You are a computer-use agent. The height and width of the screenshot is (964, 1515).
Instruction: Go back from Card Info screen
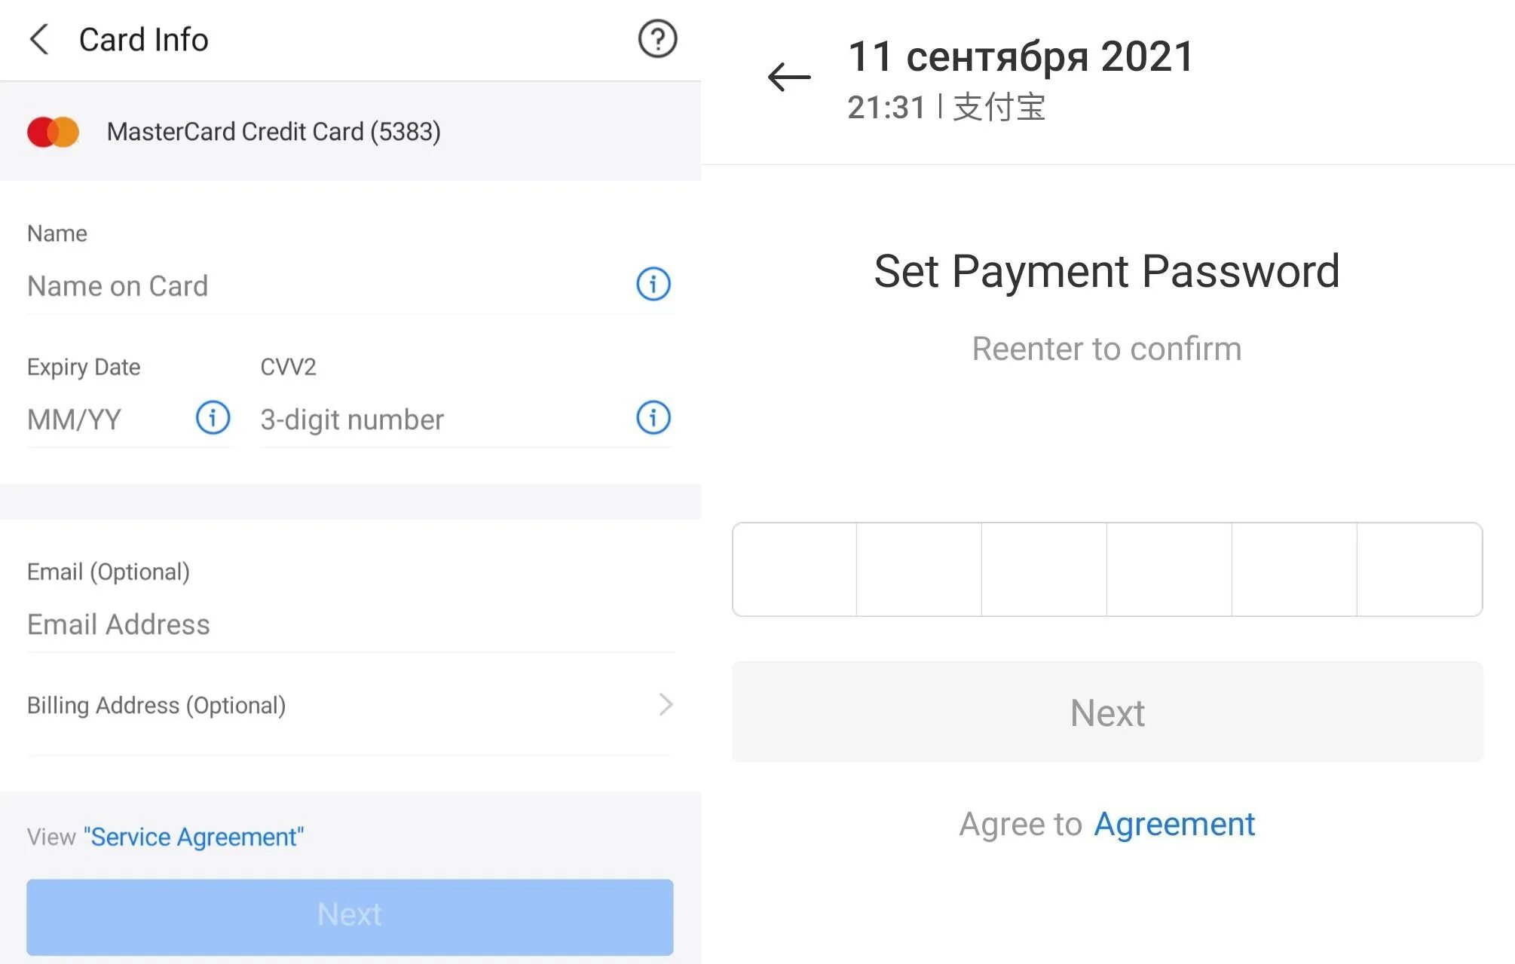39,39
